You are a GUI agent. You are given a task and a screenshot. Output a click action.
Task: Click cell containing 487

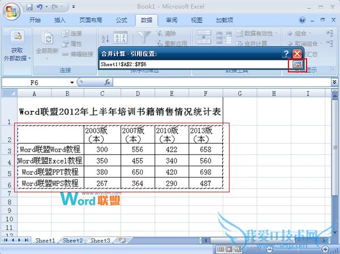[x=206, y=183]
